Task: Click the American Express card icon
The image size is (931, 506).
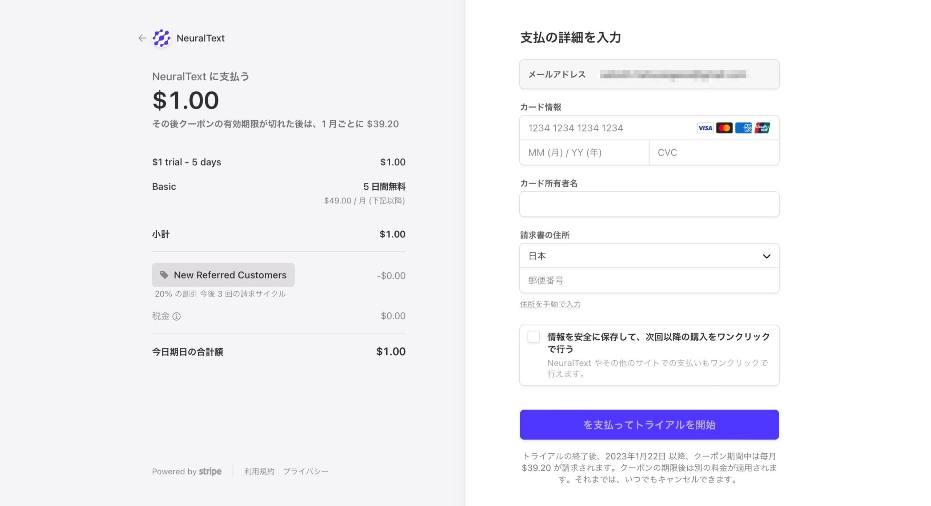Action: pos(743,128)
